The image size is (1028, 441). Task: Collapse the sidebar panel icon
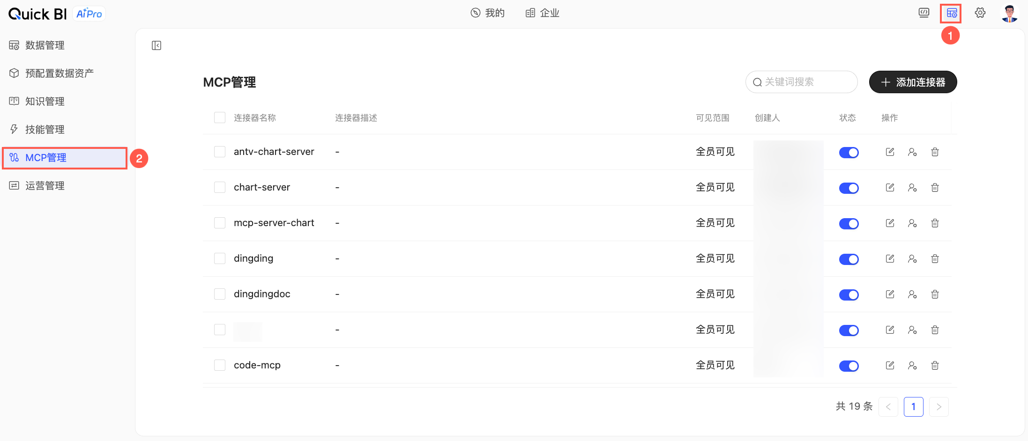[x=156, y=45]
